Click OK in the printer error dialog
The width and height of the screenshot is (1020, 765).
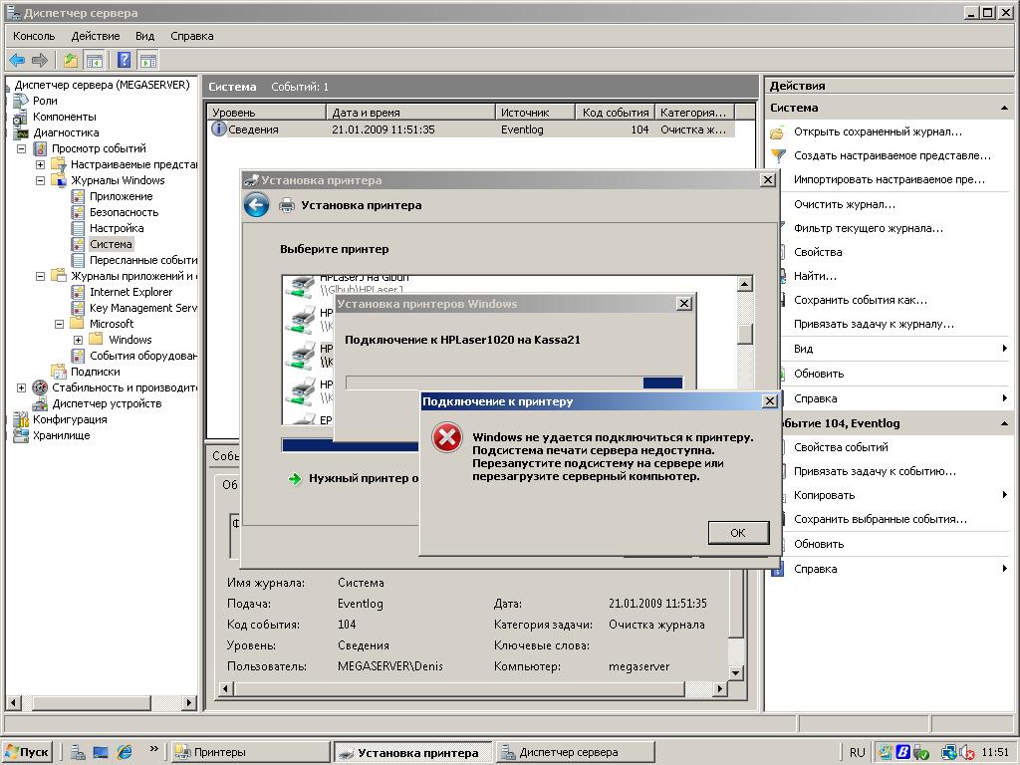tap(738, 533)
